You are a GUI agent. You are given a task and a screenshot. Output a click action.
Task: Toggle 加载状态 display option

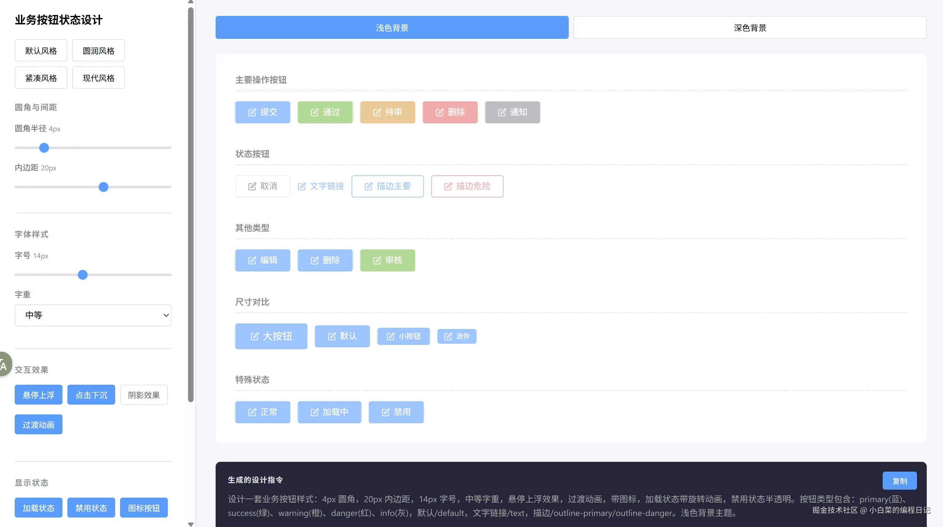tap(39, 508)
